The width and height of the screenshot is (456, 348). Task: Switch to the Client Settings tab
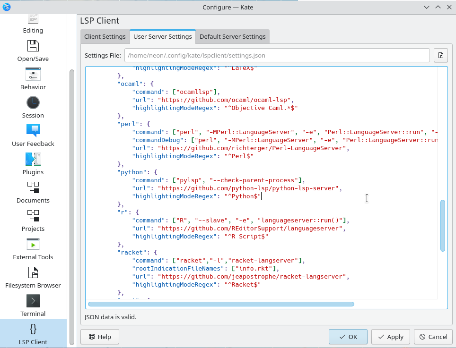[x=105, y=36]
